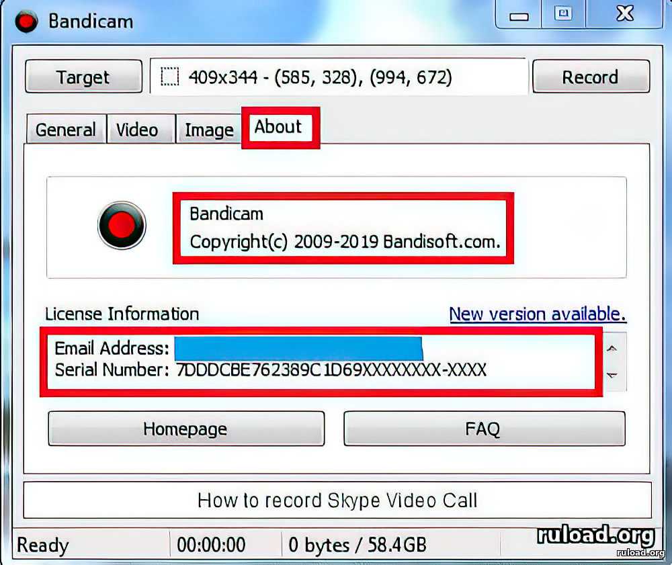Click the Target button
672x565 pixels.
pos(83,77)
